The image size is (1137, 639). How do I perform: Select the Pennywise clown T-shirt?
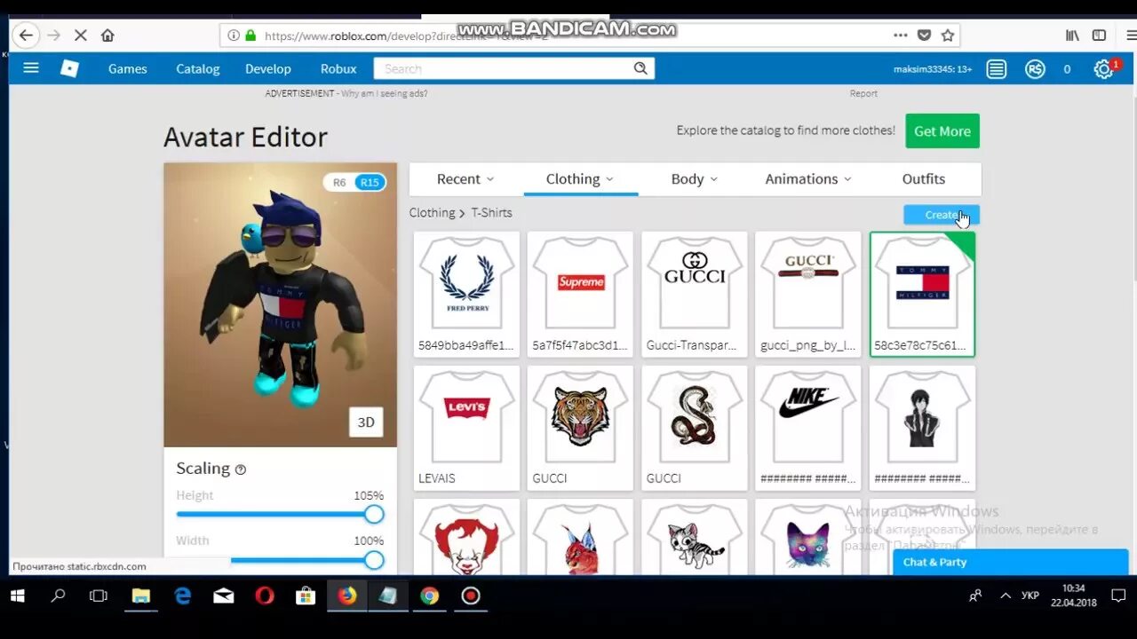point(466,537)
